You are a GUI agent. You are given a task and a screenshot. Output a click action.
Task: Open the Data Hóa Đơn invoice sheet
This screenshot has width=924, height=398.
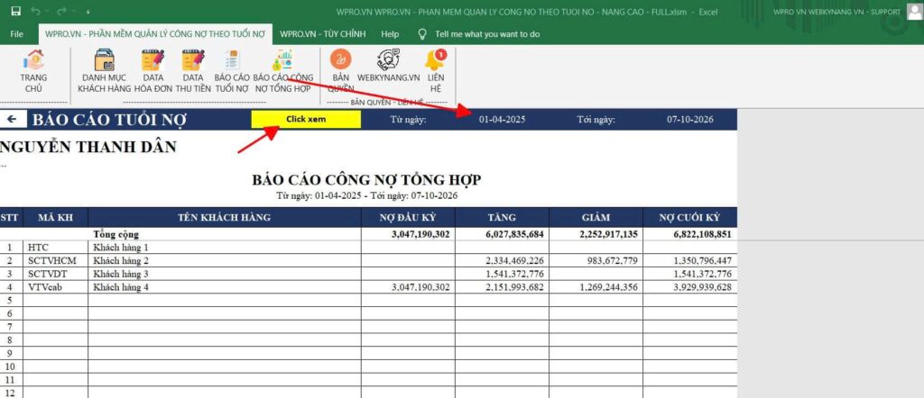(x=152, y=70)
